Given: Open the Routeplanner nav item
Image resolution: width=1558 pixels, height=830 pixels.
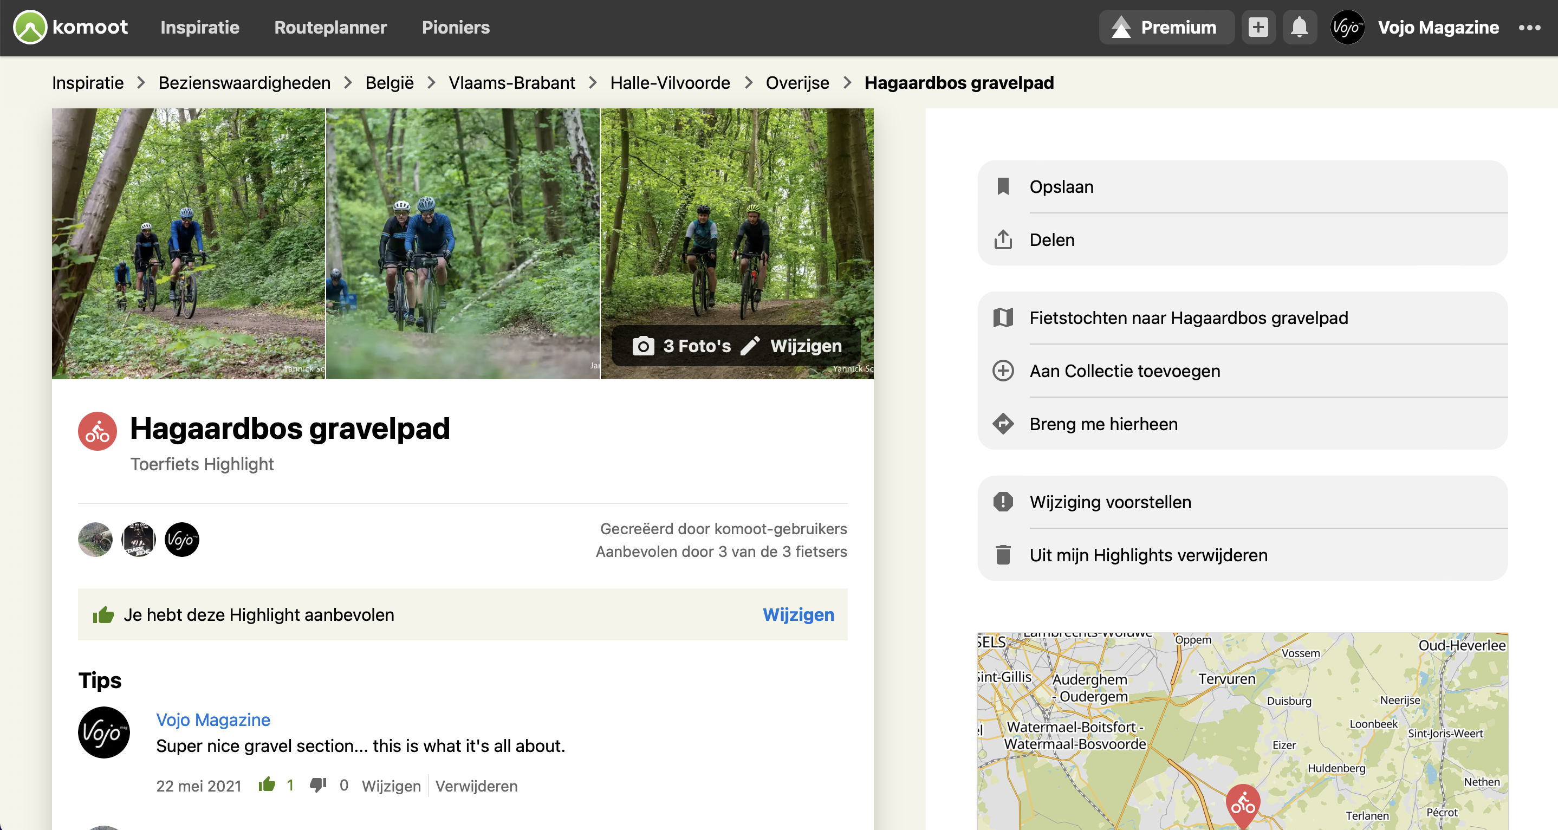Looking at the screenshot, I should click(330, 27).
